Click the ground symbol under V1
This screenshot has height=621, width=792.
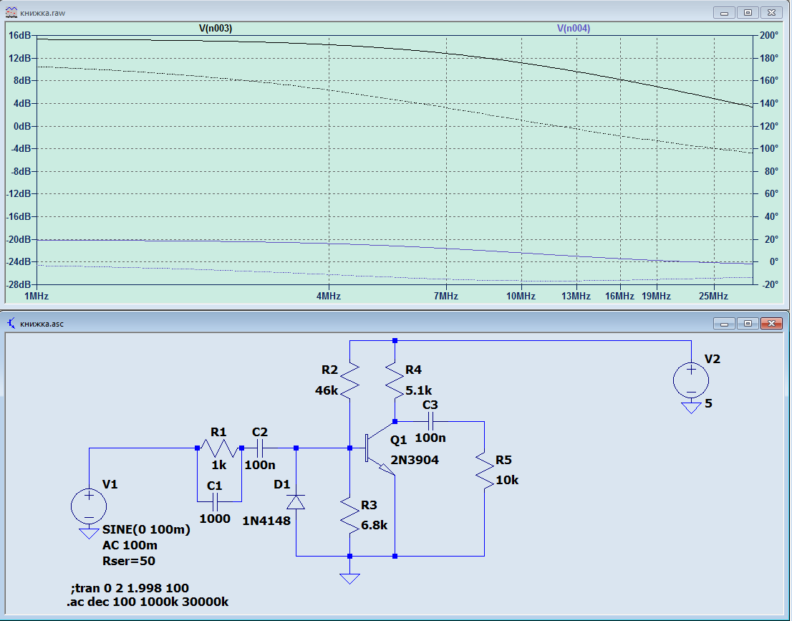tap(89, 534)
